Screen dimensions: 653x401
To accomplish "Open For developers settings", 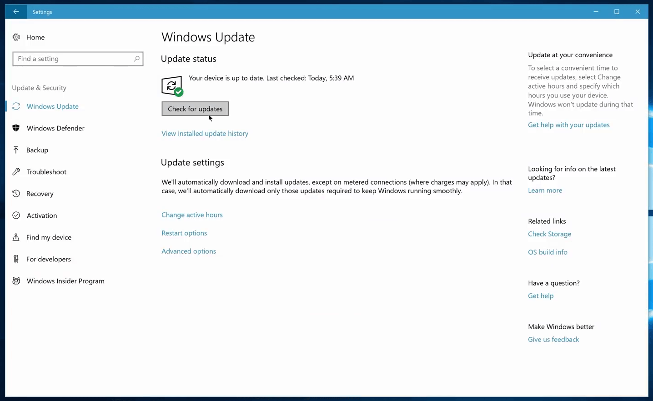I will [49, 259].
